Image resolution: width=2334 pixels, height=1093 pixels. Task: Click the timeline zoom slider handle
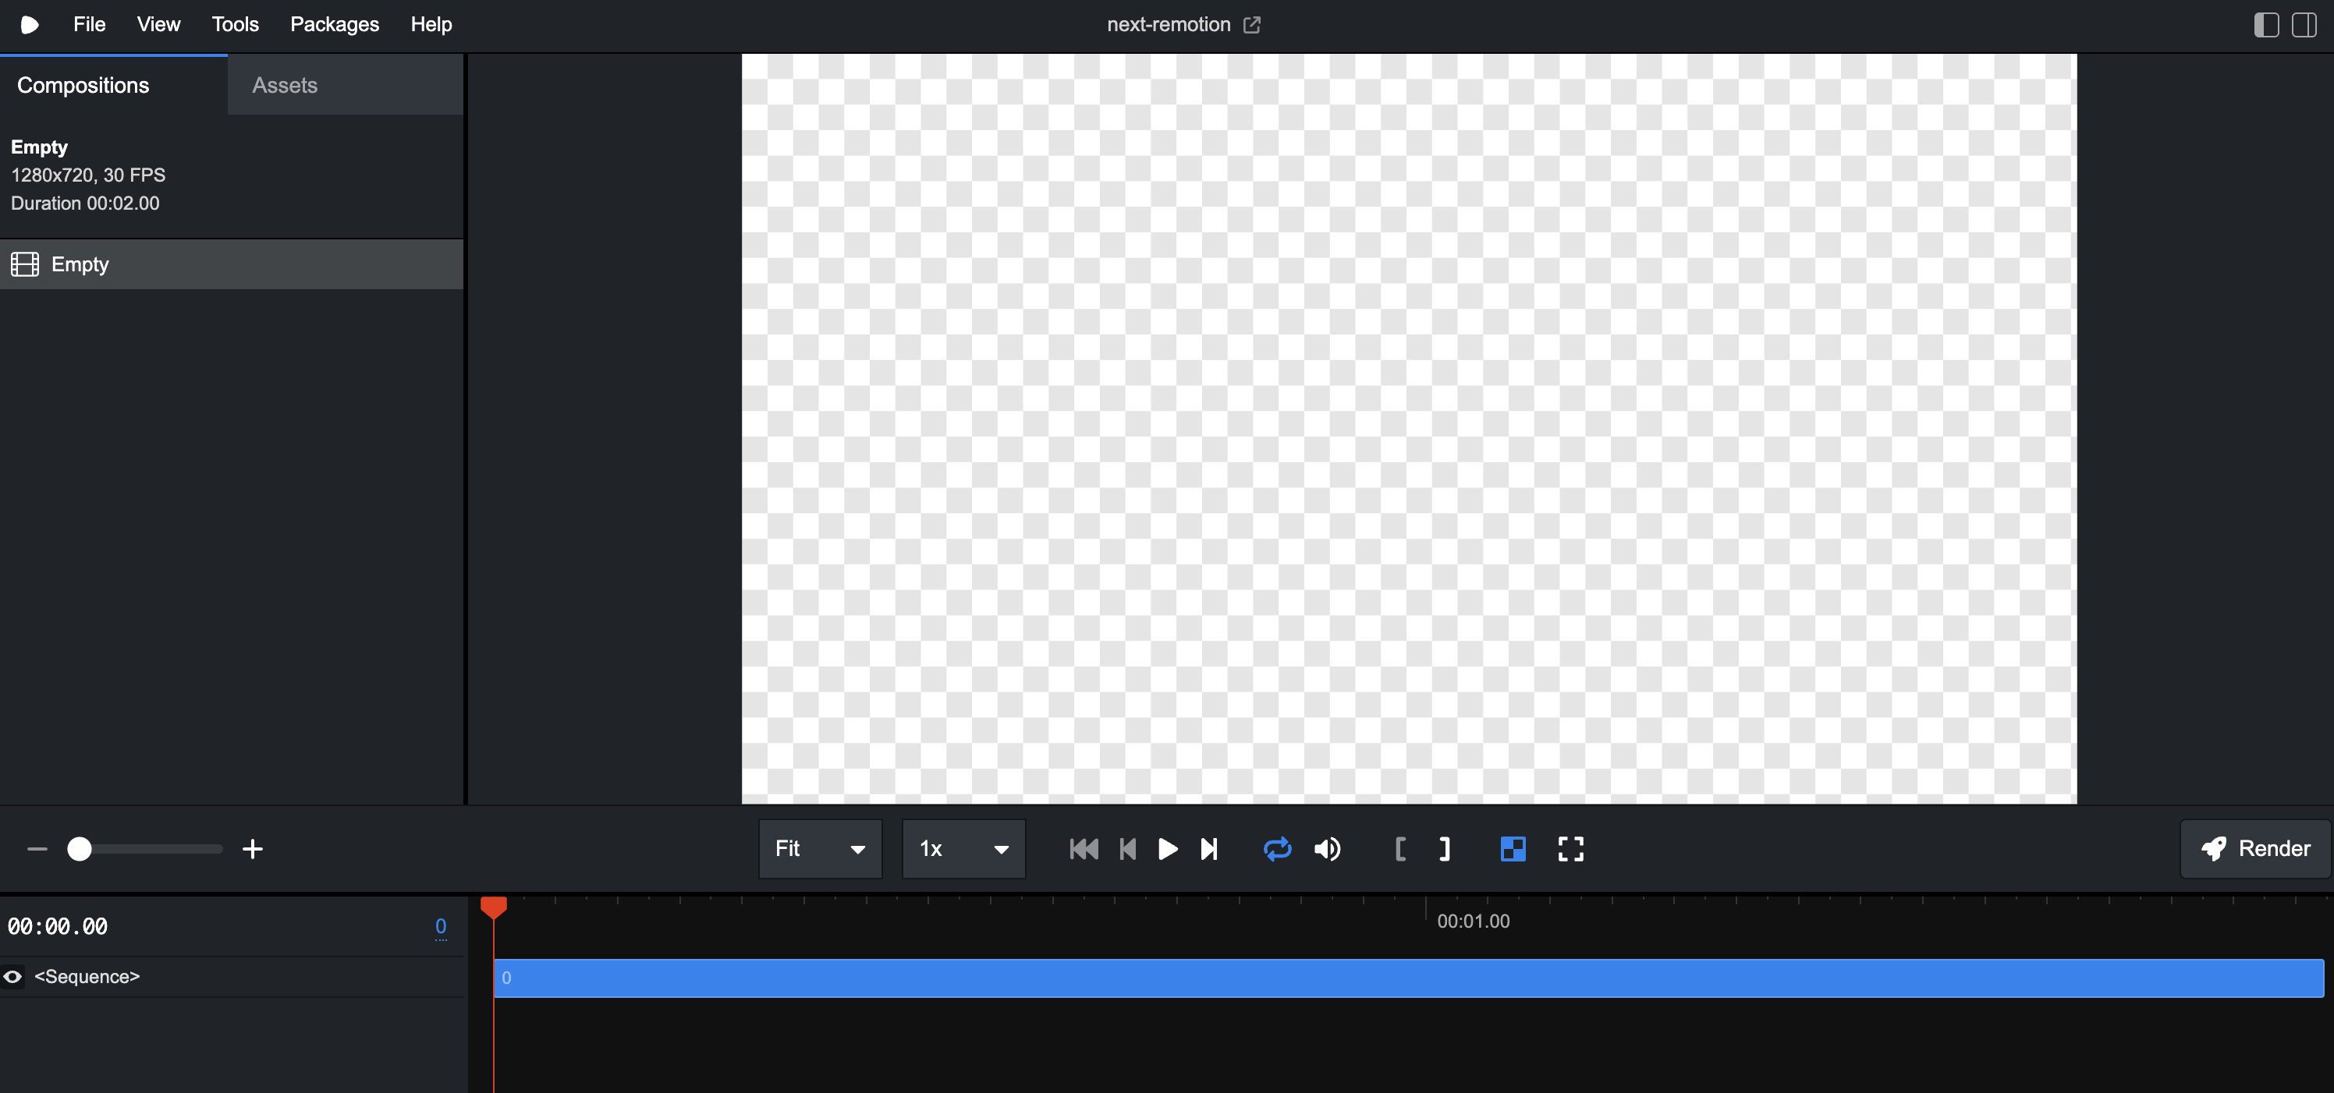point(80,848)
